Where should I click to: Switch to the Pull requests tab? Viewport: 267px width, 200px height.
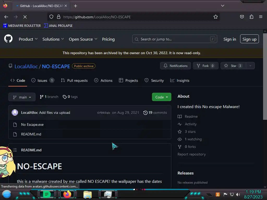[x=74, y=80]
